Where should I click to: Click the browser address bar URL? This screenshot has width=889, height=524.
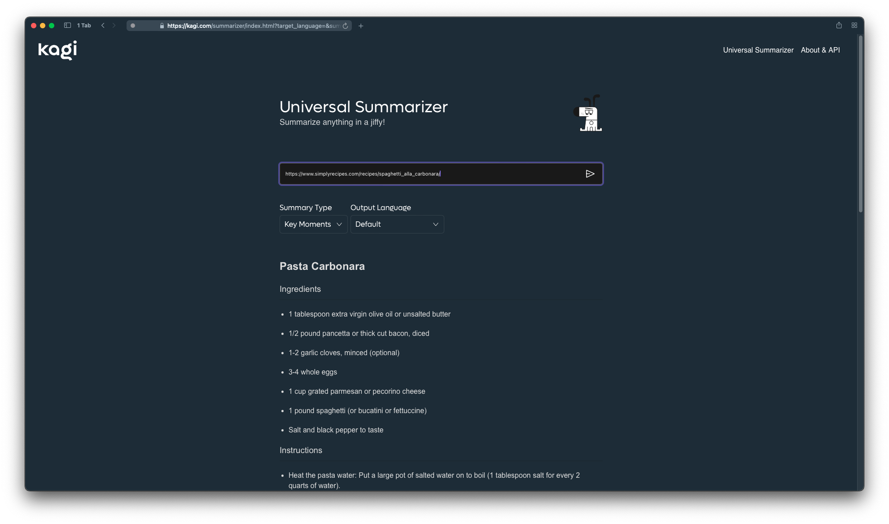click(253, 26)
